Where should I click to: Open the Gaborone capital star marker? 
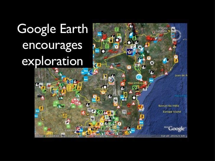click(x=79, y=129)
